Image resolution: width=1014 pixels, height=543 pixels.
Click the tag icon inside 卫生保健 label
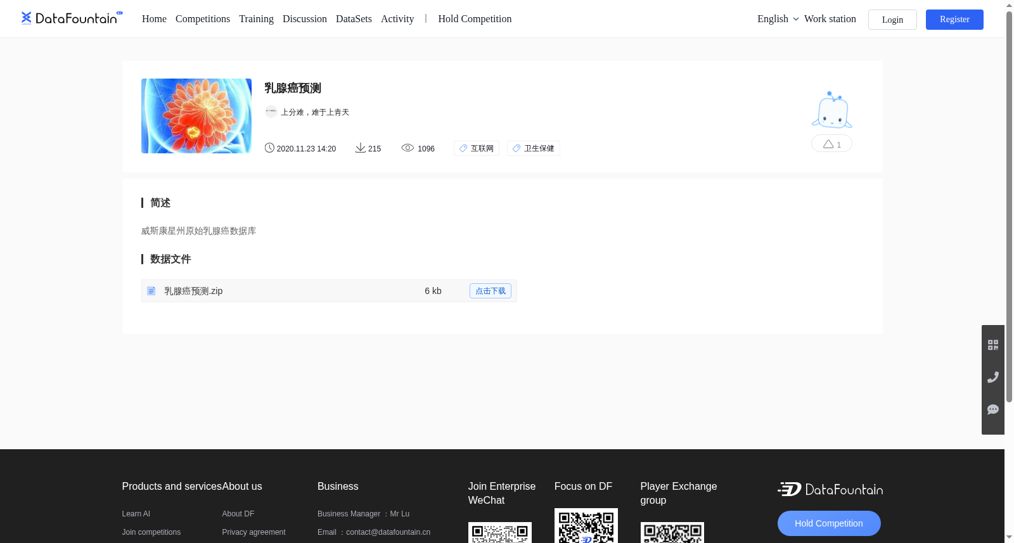[x=517, y=148]
